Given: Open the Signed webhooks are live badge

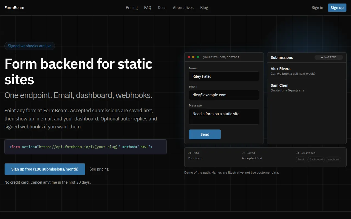Looking at the screenshot, I should tap(30, 46).
